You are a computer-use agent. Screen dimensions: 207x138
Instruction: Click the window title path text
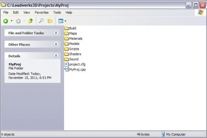coord(38,5)
